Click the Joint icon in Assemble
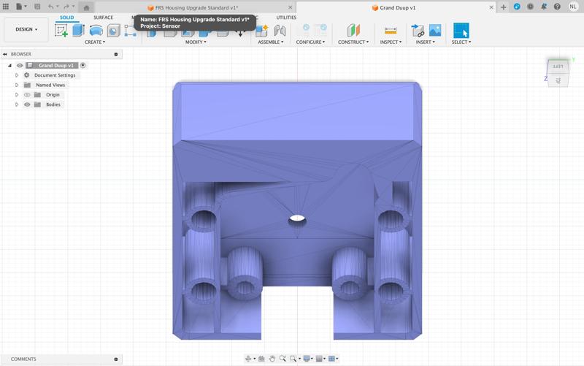The height and width of the screenshot is (366, 584). point(280,31)
